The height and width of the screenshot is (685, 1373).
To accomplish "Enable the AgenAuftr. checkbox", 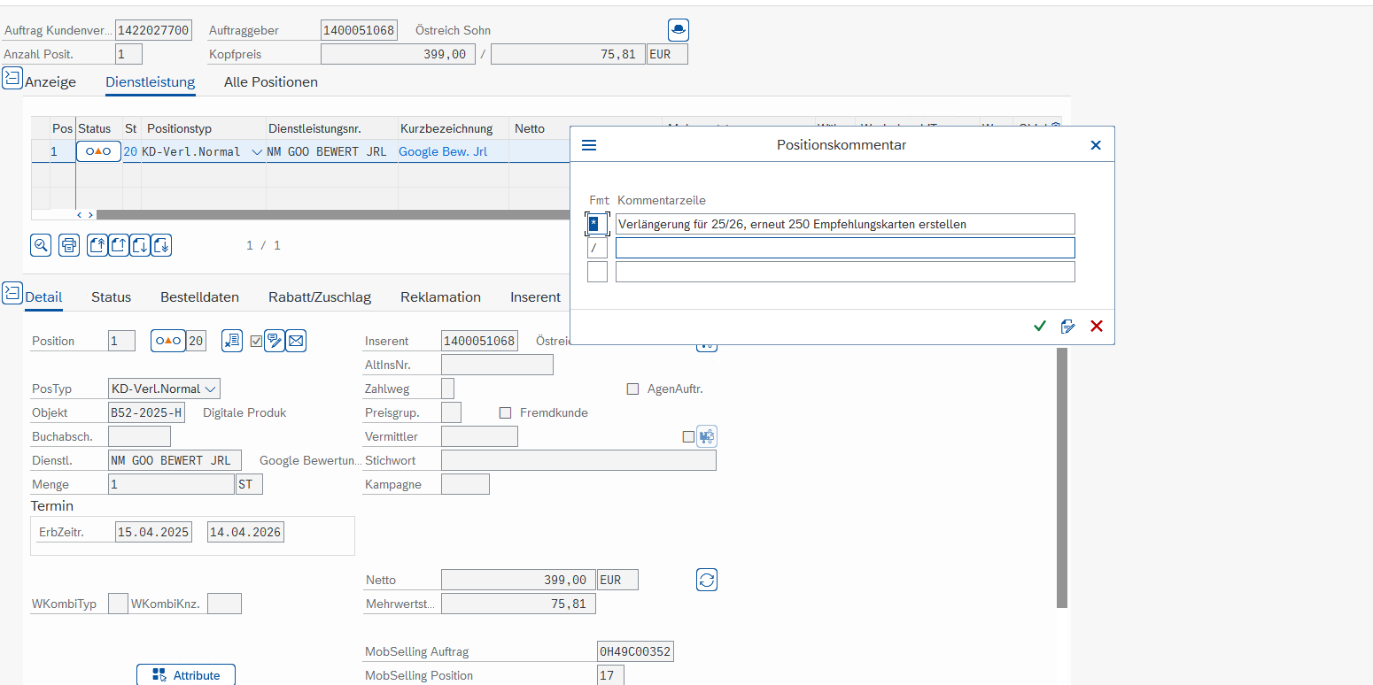I will pos(632,389).
